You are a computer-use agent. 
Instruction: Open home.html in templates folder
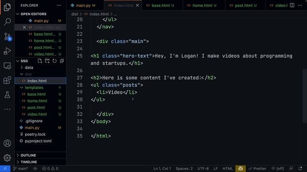pos(40,101)
